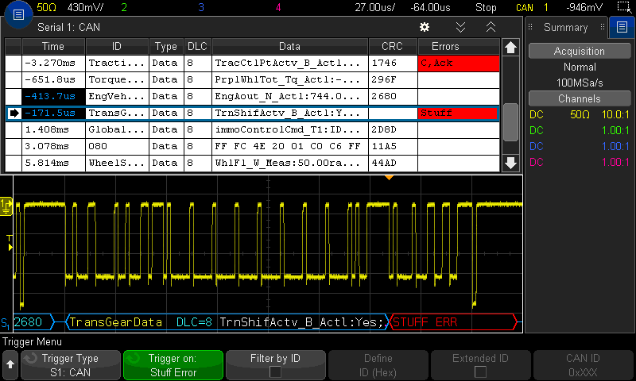
Task: Click the 27.00us/ timebase readout
Action: click(x=374, y=7)
